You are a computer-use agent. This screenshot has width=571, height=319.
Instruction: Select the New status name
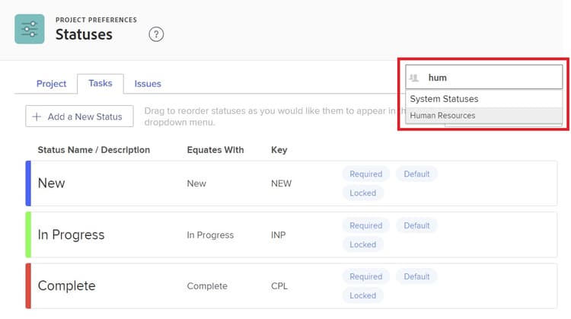[x=52, y=183]
